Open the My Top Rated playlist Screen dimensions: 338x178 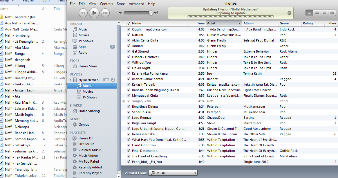click(88, 162)
